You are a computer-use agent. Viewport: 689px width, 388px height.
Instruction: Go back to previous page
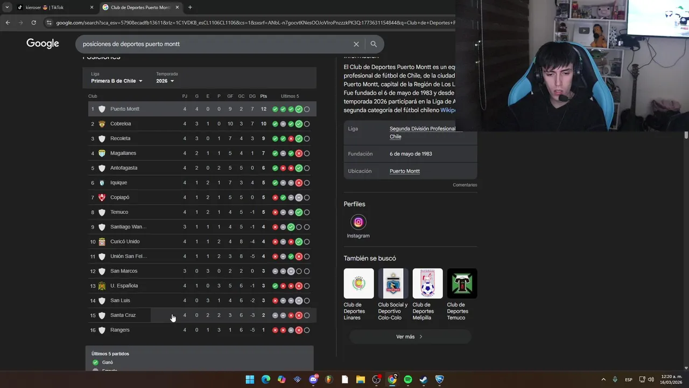[x=8, y=23]
